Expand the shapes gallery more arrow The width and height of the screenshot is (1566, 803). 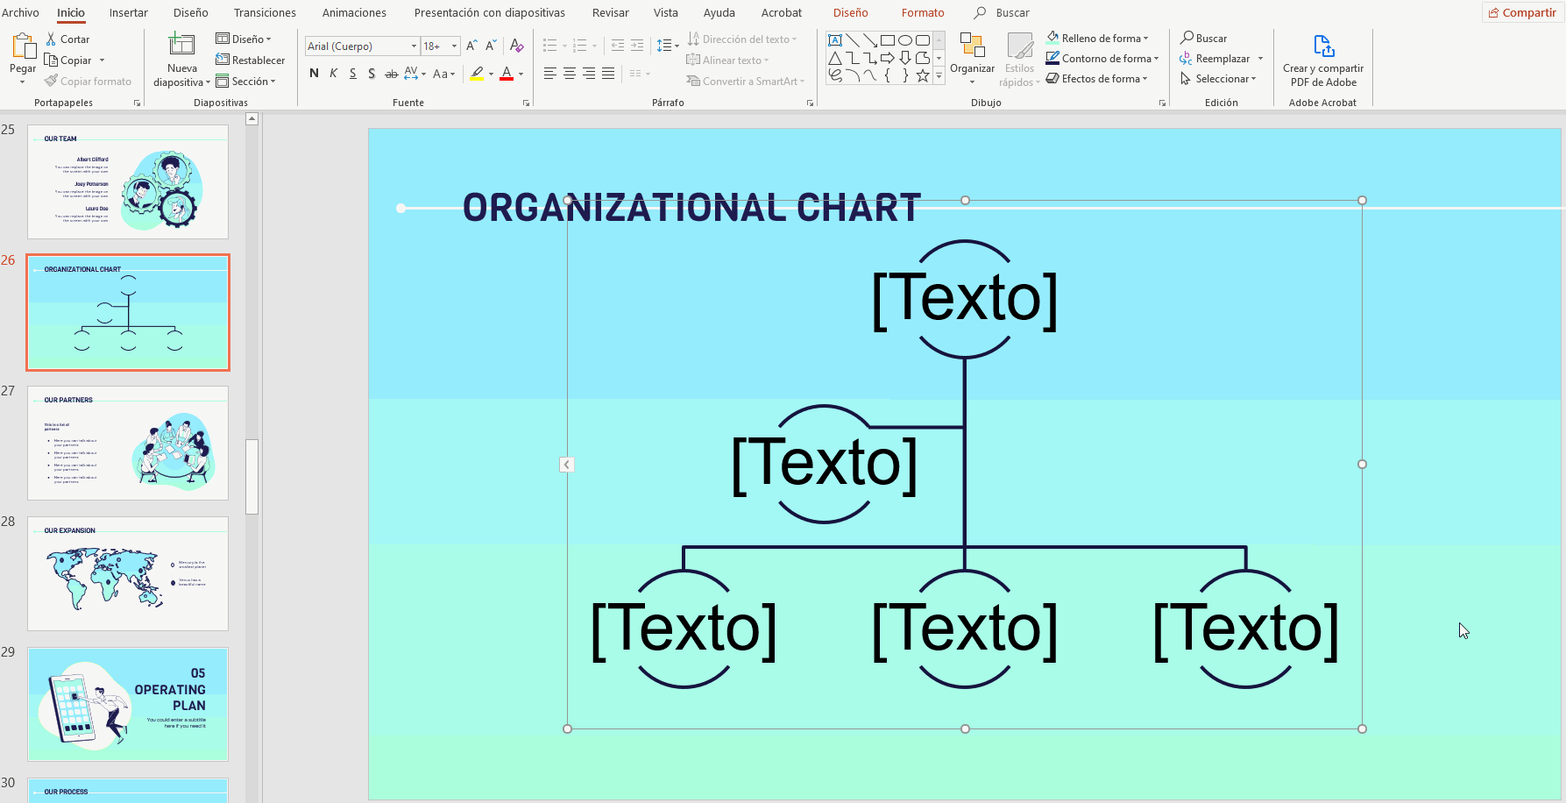click(939, 76)
